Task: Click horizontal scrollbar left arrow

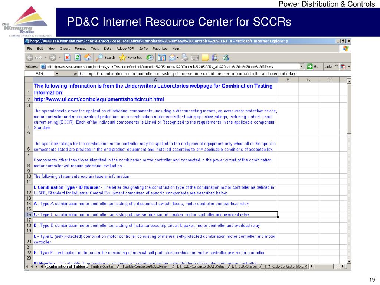Action: click(x=312, y=266)
